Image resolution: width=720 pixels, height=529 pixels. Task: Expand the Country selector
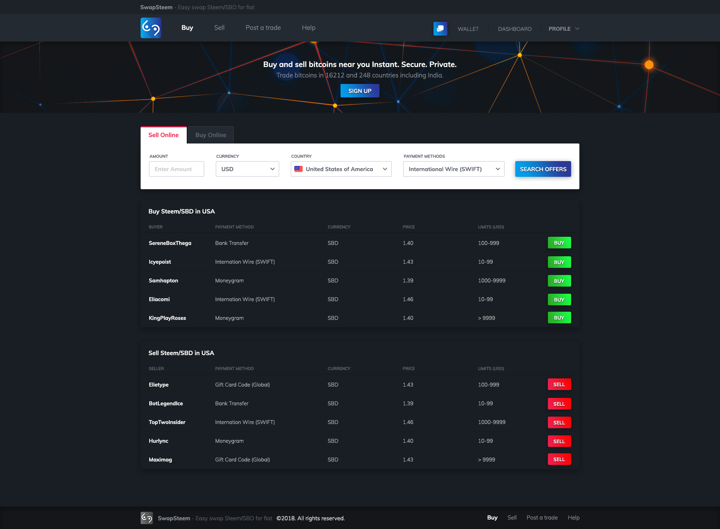[385, 169]
